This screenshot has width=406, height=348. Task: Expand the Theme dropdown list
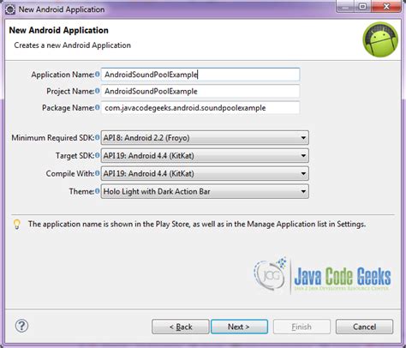pos(205,191)
